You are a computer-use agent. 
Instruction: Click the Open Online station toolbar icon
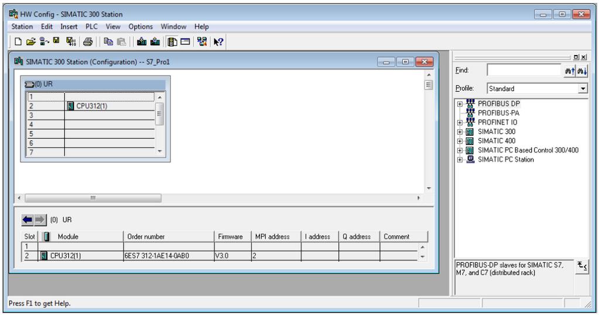(x=44, y=41)
